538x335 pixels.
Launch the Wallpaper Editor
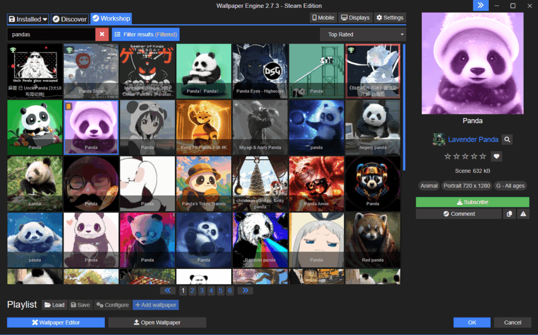click(x=56, y=322)
